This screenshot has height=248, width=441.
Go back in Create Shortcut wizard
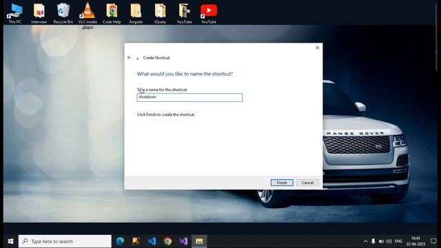click(x=129, y=58)
